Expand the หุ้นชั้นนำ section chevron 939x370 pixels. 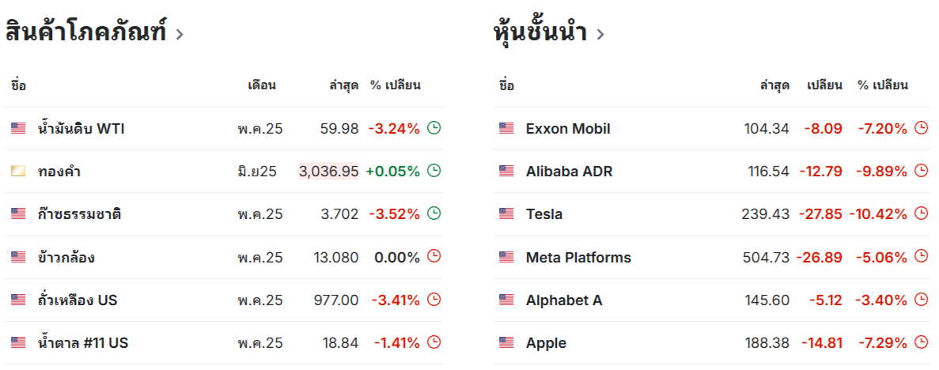pos(600,35)
